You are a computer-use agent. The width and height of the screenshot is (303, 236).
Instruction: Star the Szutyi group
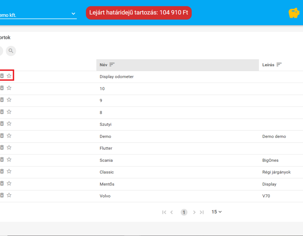coord(9,124)
